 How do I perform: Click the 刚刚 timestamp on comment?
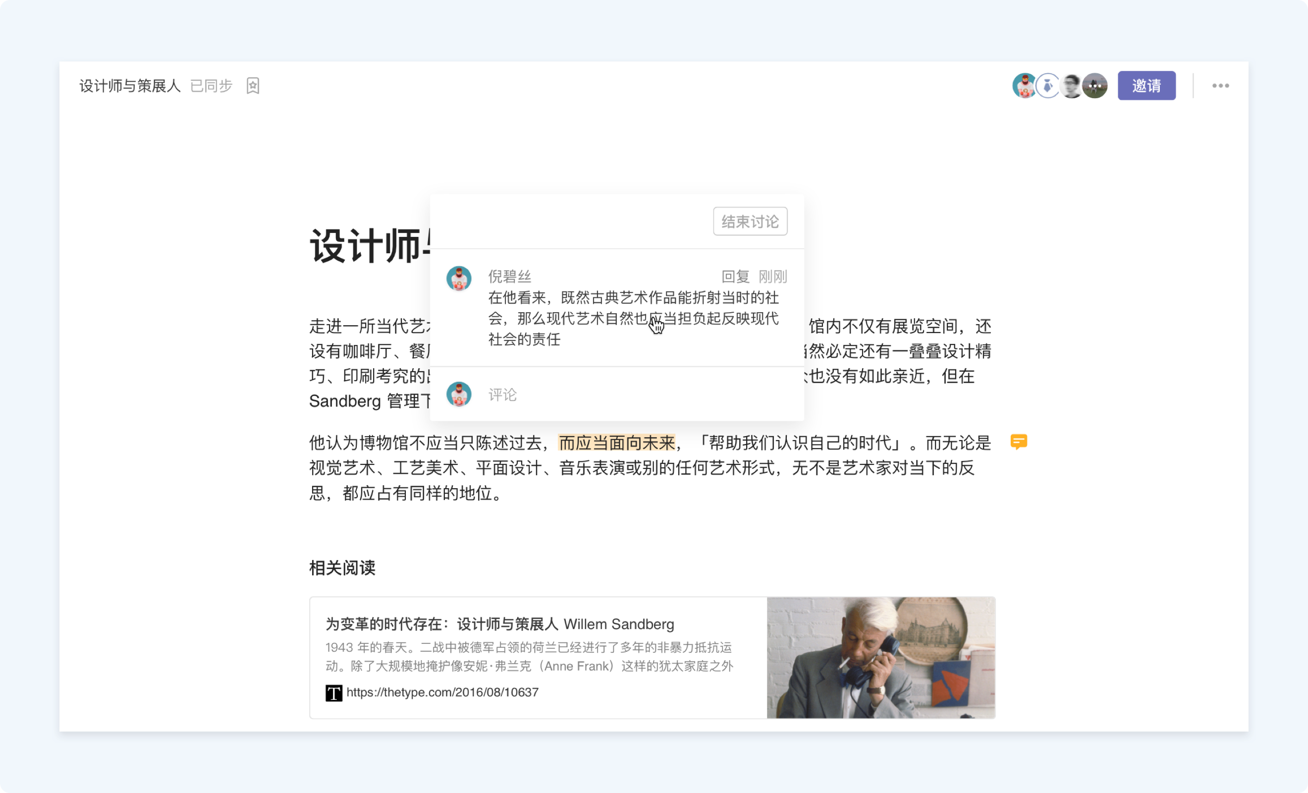click(x=773, y=276)
